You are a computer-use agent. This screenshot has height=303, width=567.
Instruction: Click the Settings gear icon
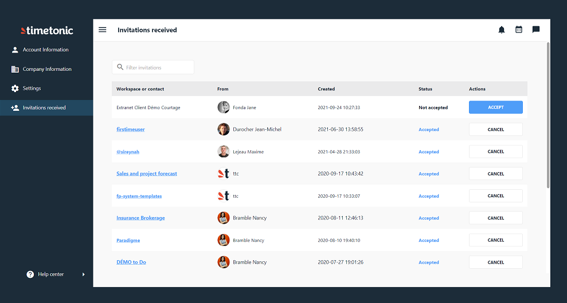[x=15, y=89]
